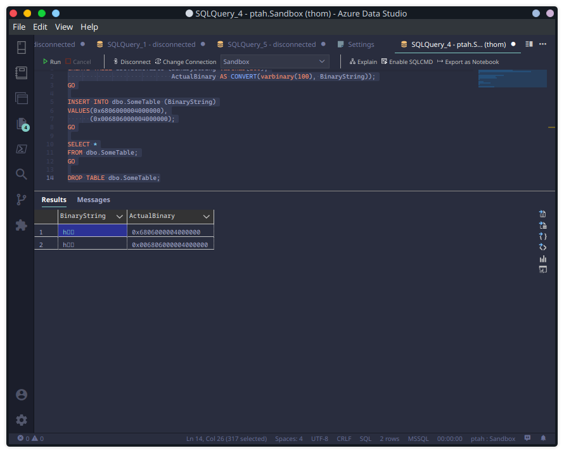The height and width of the screenshot is (453, 564).
Task: Open the SQL Server Agent windows icon
Action: click(x=21, y=98)
